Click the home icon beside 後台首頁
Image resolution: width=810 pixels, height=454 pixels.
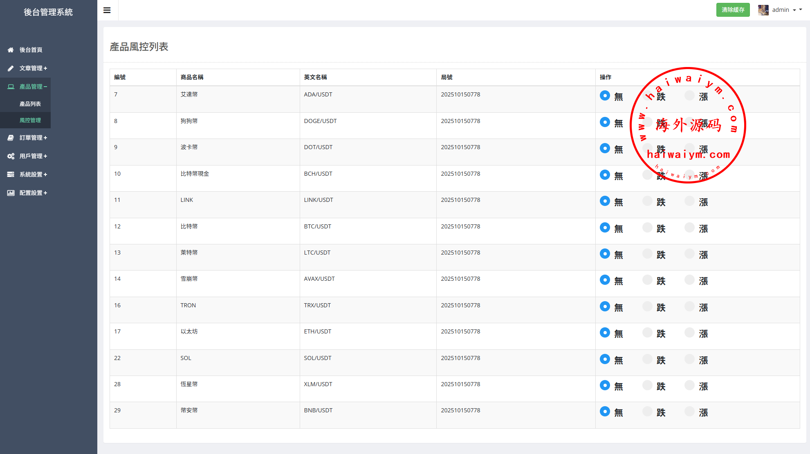pyautogui.click(x=11, y=50)
